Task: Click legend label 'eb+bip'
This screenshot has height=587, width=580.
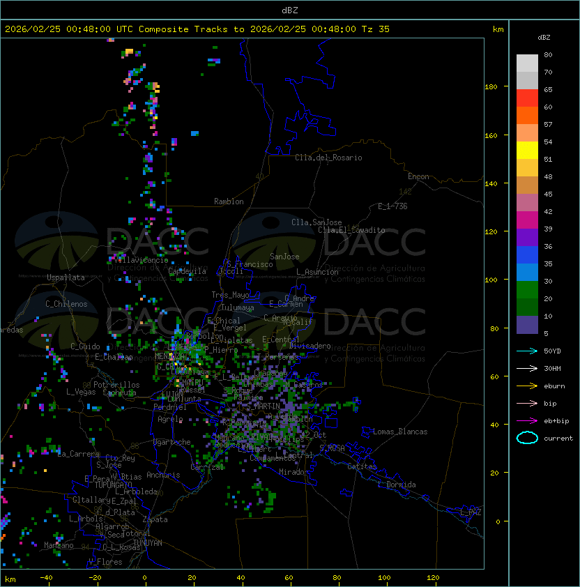Action: coord(556,421)
